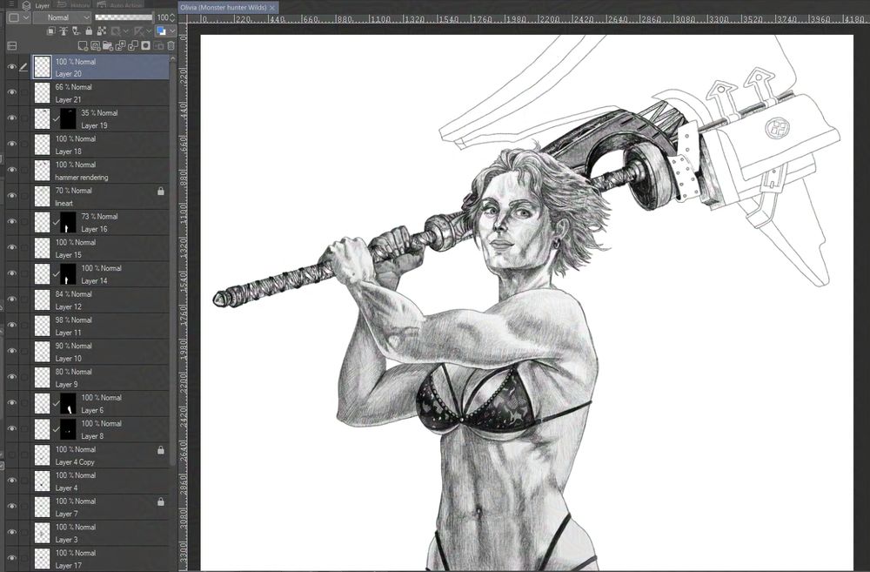The height and width of the screenshot is (572, 870).
Task: Click the Set Showing Area of Ruler icon
Action: (138, 31)
